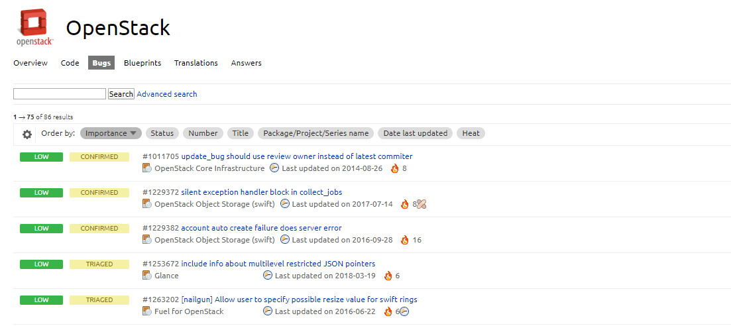Image resolution: width=731 pixels, height=326 pixels.
Task: Click 'OpenStack Core Infrastructure' project text
Action: [x=209, y=168]
